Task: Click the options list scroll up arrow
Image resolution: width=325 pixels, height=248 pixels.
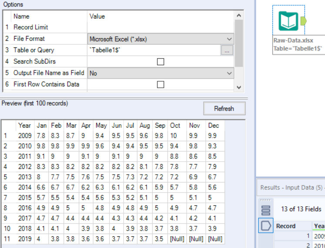Action: (x=239, y=15)
